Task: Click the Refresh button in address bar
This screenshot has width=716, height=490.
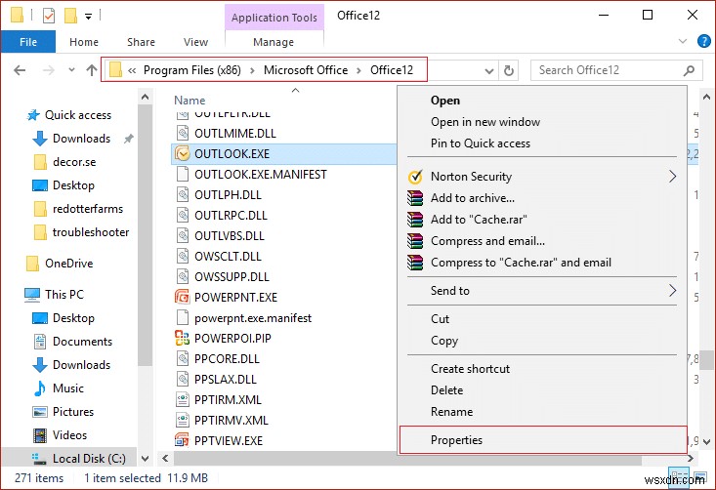Action: [508, 70]
